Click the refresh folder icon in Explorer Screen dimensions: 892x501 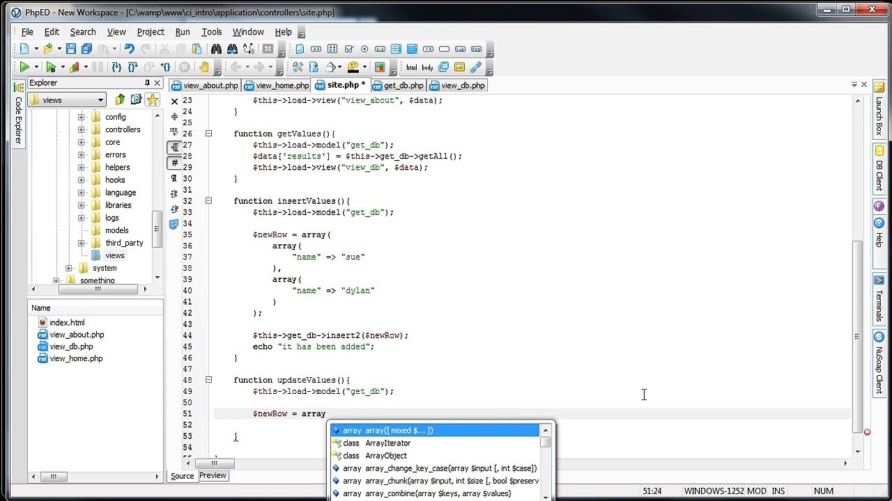click(136, 100)
